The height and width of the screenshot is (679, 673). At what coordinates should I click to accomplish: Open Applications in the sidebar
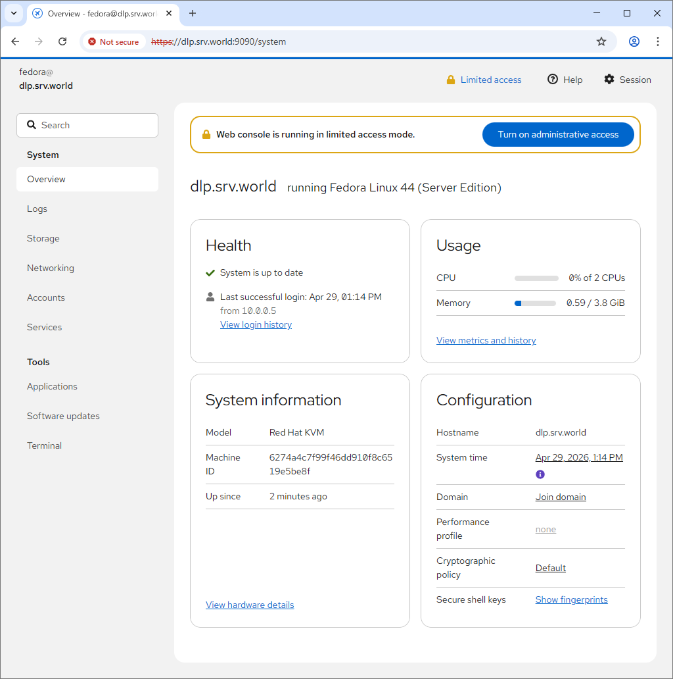(87, 386)
